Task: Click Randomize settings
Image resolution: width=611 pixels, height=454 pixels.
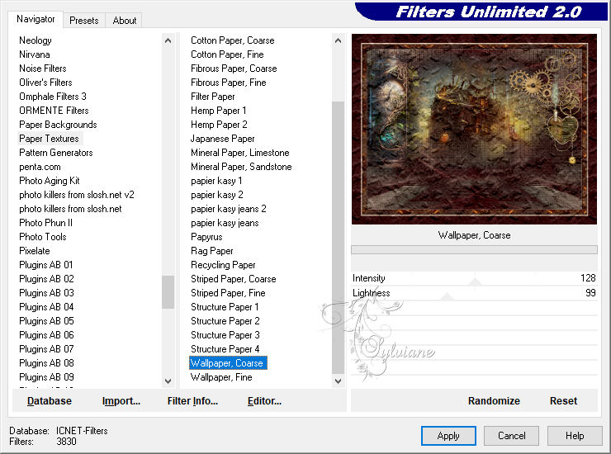Action: (494, 401)
